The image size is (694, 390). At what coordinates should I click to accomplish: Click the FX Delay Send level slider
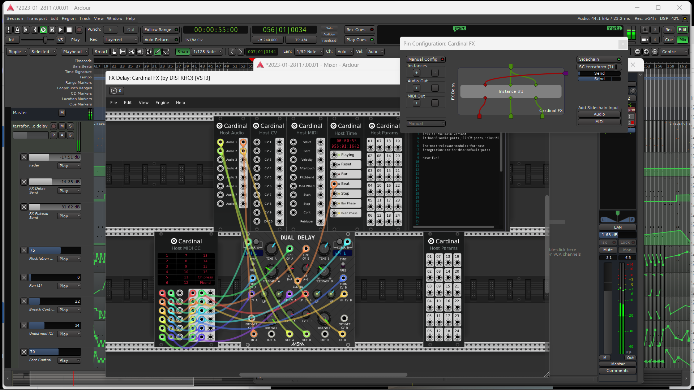54,182
